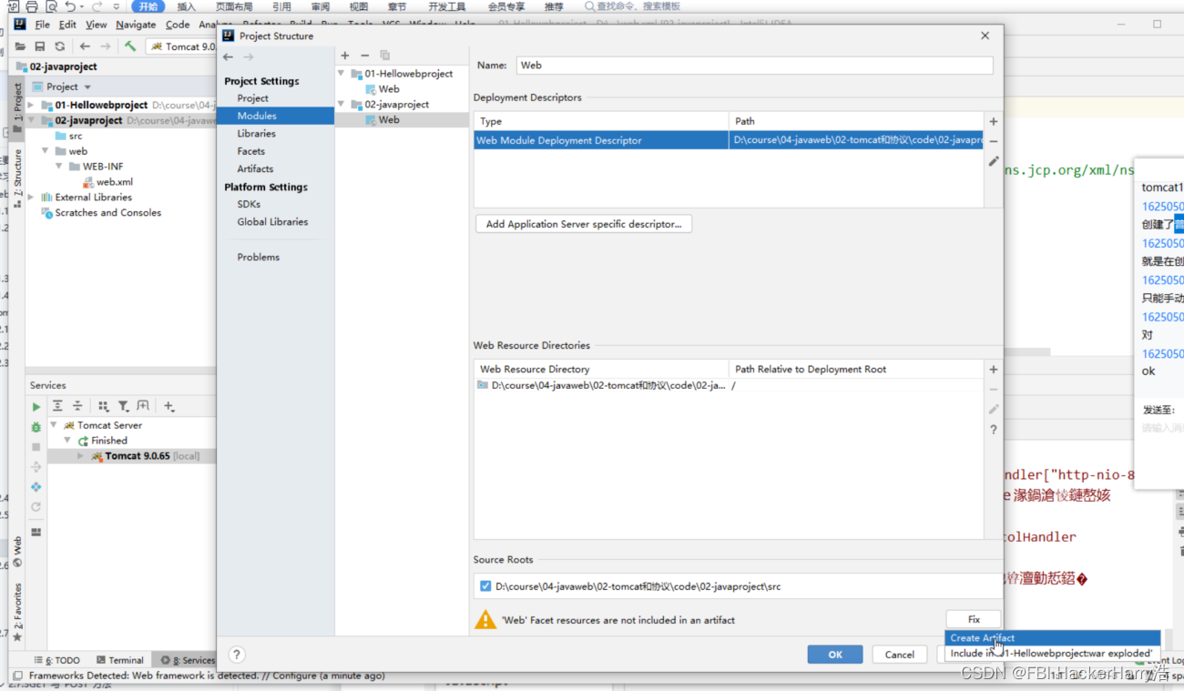Expand the 01-Hellowebproject node in Project tree

(x=32, y=105)
